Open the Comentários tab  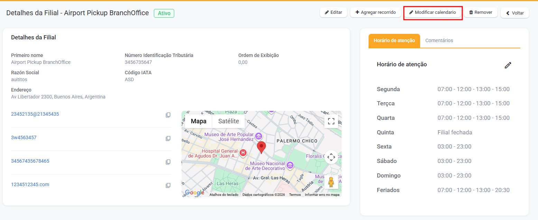click(439, 40)
